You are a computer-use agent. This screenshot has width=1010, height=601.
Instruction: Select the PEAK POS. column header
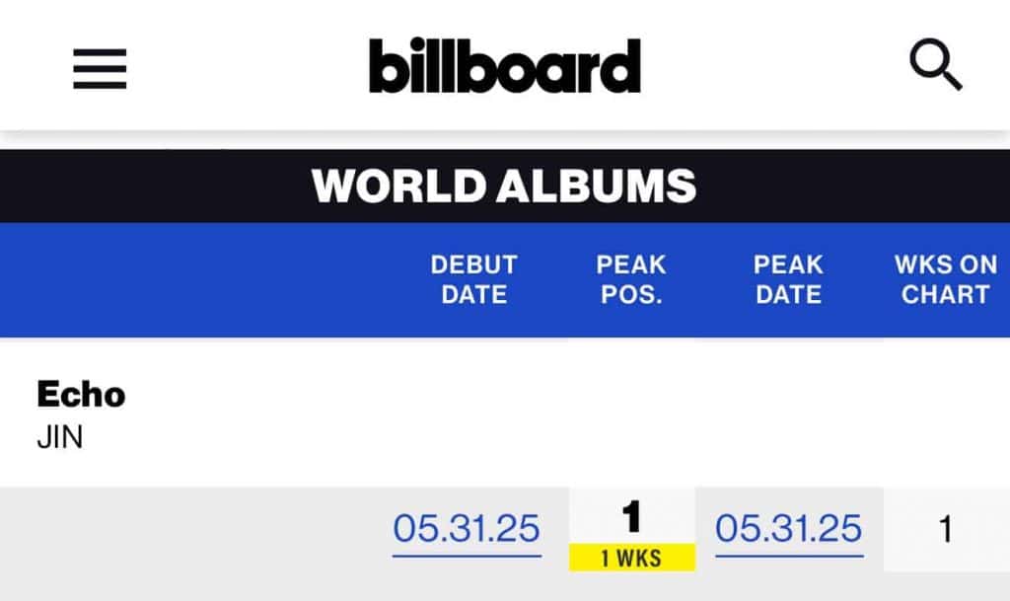tap(631, 279)
